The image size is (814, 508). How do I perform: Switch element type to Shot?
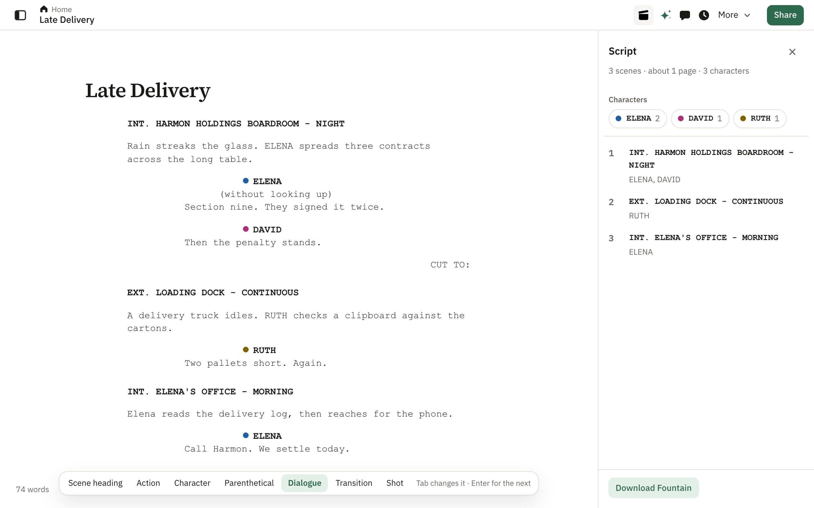coord(395,483)
